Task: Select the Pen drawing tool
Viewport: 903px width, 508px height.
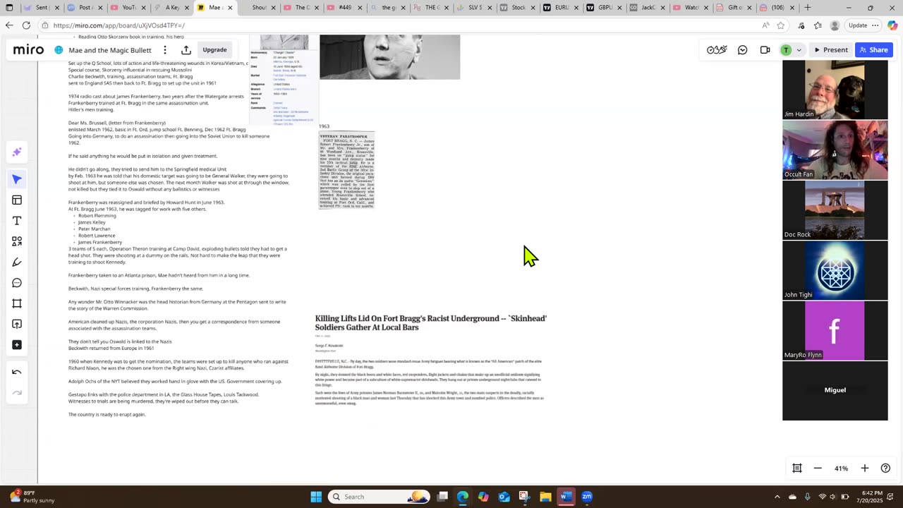Action: pyautogui.click(x=17, y=262)
